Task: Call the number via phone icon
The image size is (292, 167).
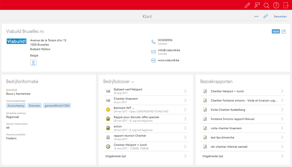Action: (x=153, y=42)
